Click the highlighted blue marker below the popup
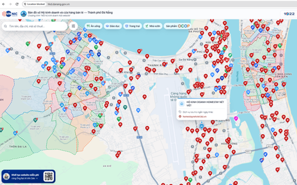This screenshot has height=185, width=297. pyautogui.click(x=202, y=126)
